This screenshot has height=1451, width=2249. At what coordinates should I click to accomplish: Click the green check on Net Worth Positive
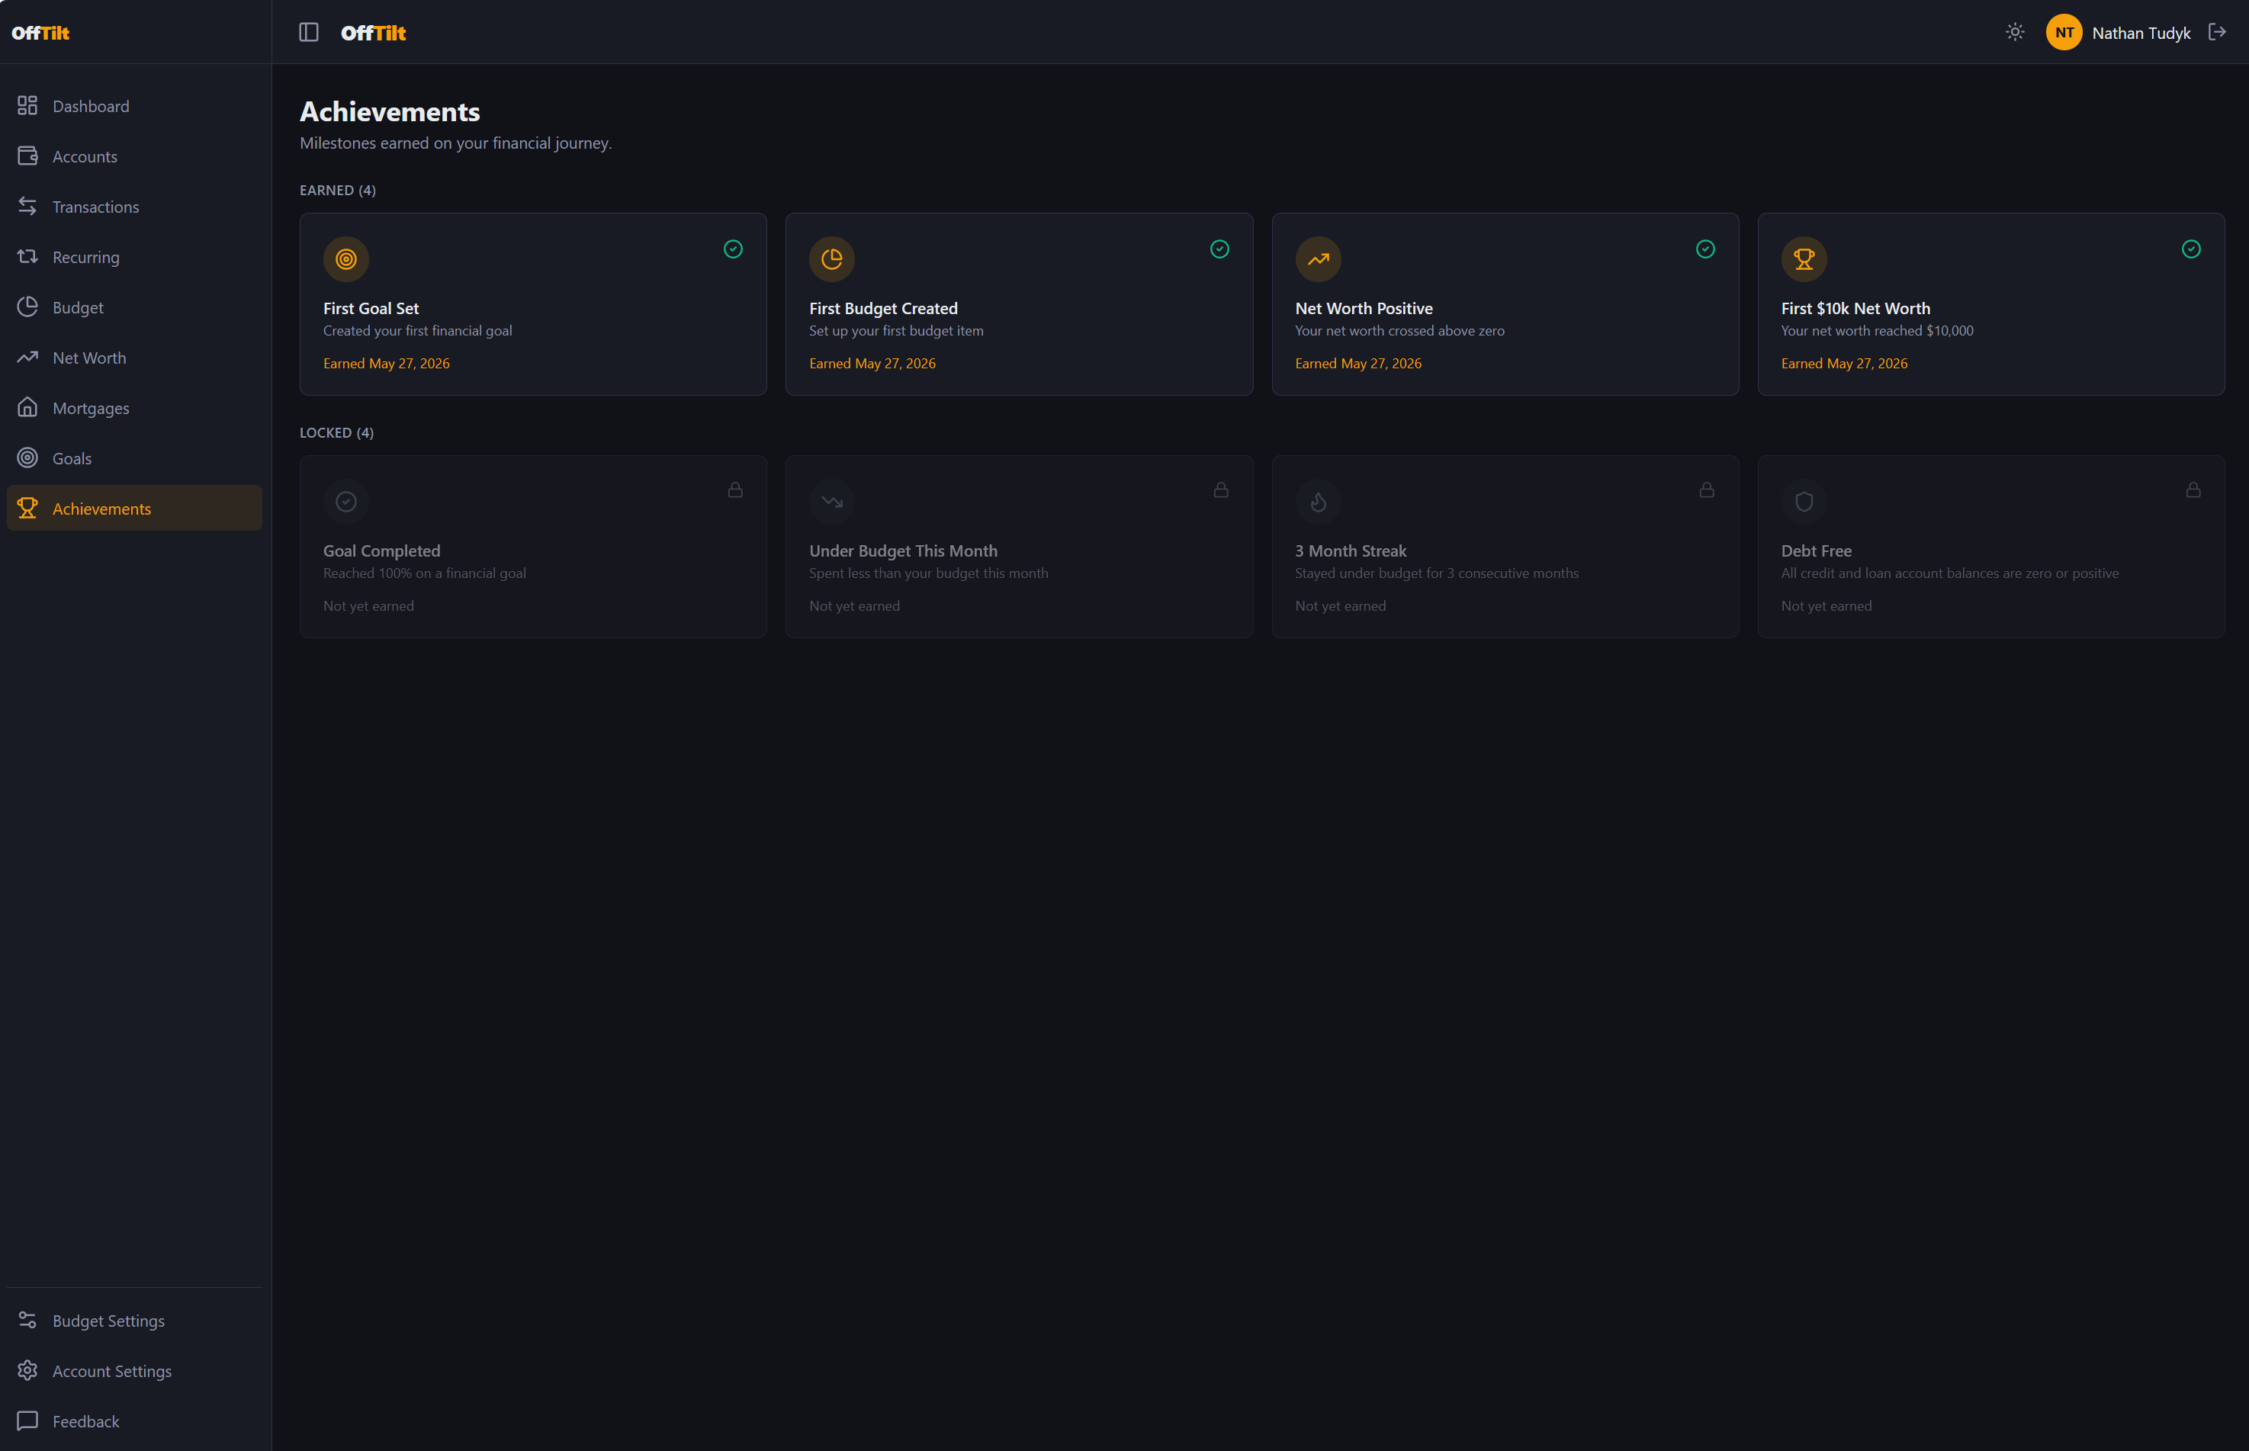[1705, 249]
